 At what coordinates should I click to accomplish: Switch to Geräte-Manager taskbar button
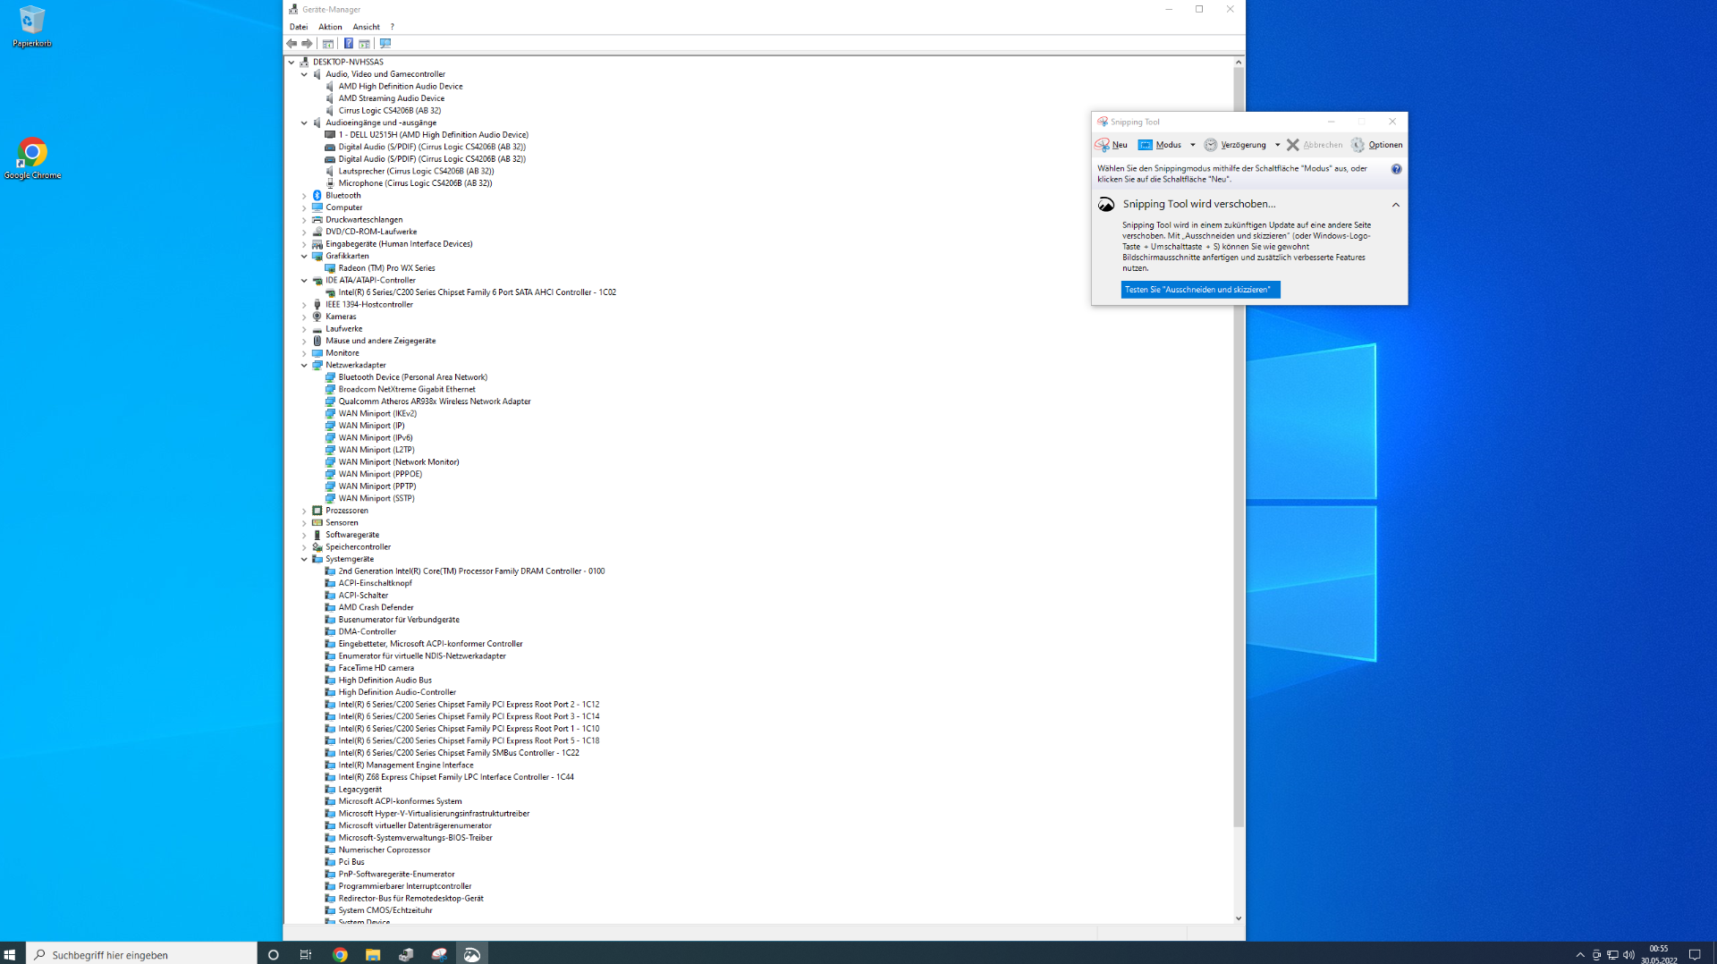406,954
